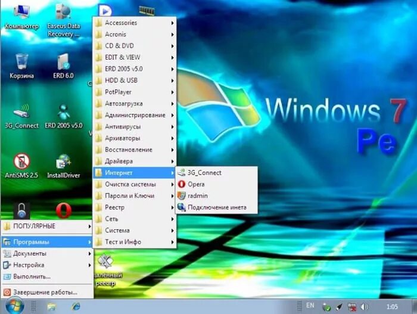This screenshot has height=314, width=417.
Task: Click the EN language indicator
Action: pyautogui.click(x=310, y=306)
